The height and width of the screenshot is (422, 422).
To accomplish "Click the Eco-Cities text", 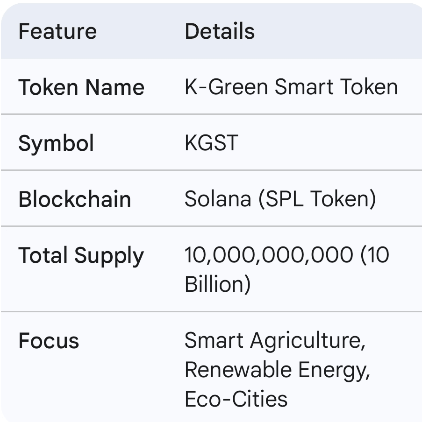I will pyautogui.click(x=236, y=399).
